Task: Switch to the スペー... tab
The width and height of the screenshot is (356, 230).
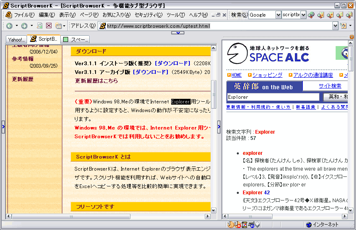Action: pos(75,40)
